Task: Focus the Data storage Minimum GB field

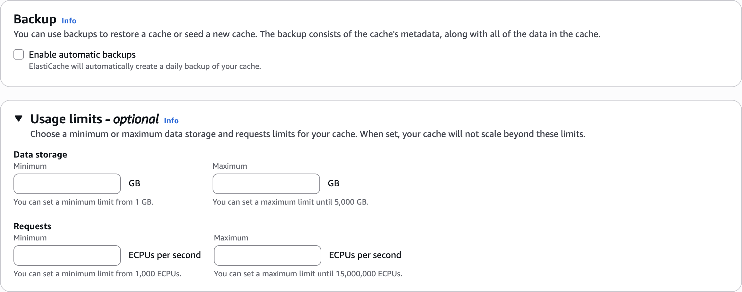Action: click(x=67, y=184)
